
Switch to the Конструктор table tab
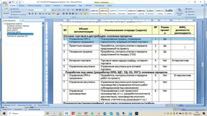point(100,6)
